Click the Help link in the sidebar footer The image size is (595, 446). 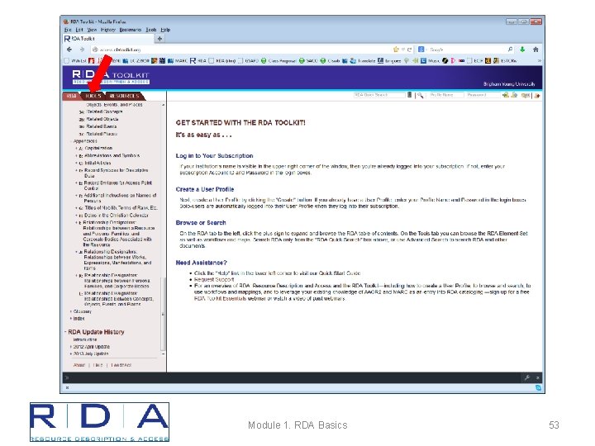[98, 365]
